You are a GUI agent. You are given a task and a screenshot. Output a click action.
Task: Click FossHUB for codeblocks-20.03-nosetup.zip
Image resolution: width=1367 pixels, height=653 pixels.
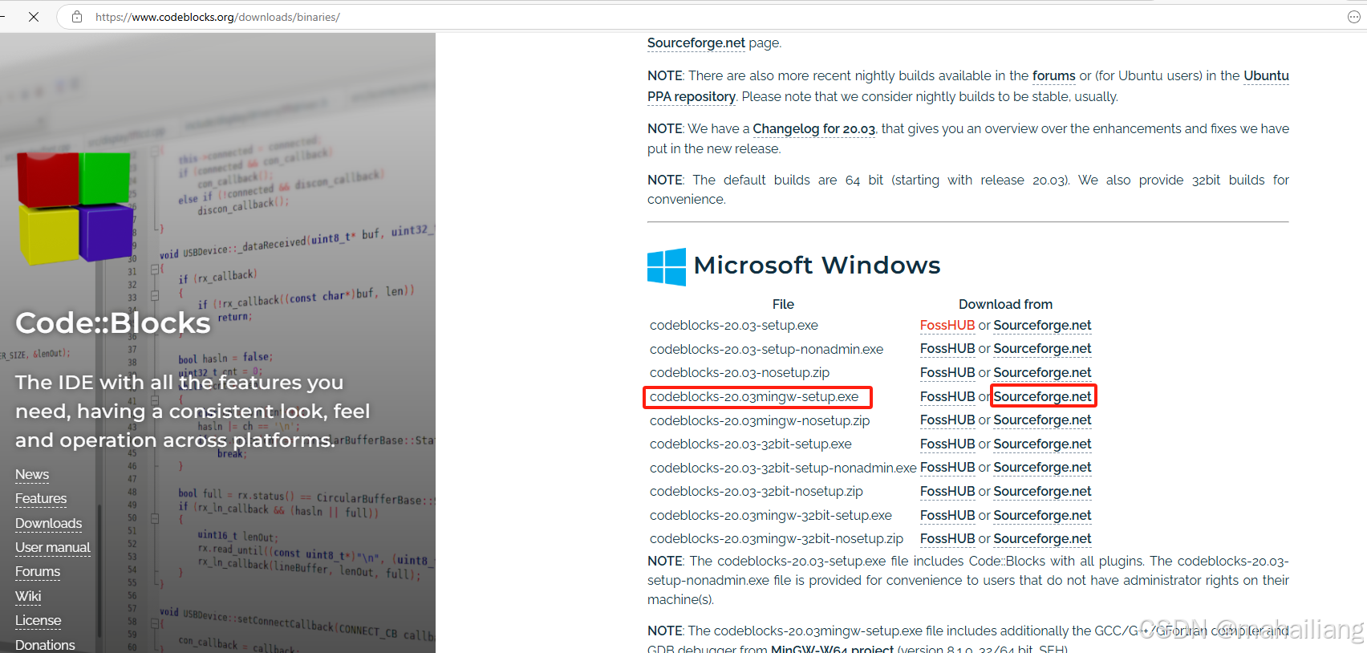[947, 373]
